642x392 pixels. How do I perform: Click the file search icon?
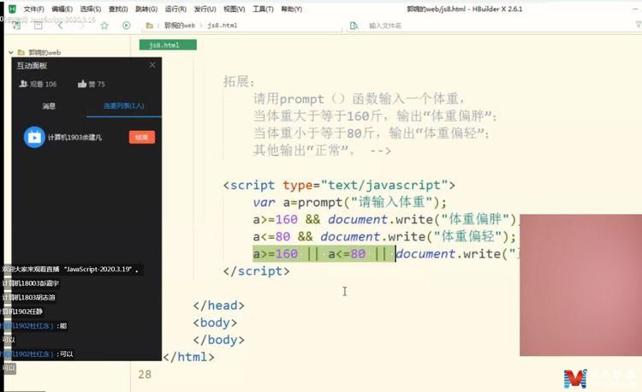point(354,26)
